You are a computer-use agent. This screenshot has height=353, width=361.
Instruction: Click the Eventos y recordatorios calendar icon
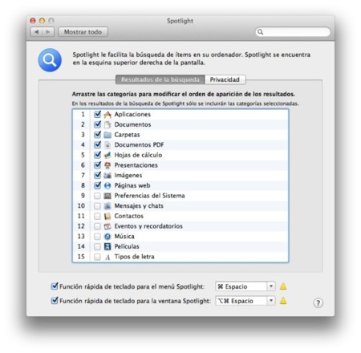tap(107, 226)
